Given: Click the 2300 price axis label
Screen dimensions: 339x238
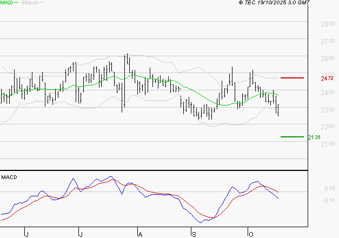Looking at the screenshot, I should point(328,110).
